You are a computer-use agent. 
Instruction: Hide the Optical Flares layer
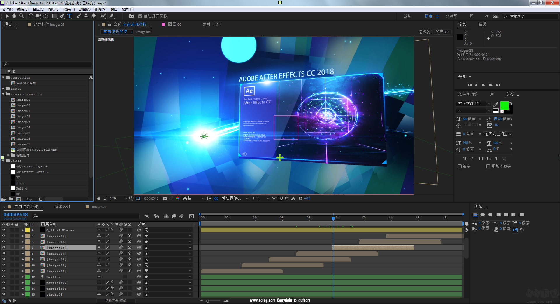4,230
